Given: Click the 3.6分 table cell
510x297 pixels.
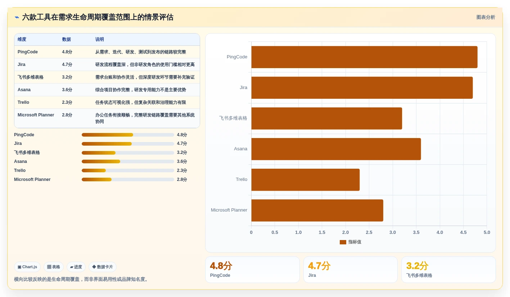Looking at the screenshot, I should tap(67, 90).
